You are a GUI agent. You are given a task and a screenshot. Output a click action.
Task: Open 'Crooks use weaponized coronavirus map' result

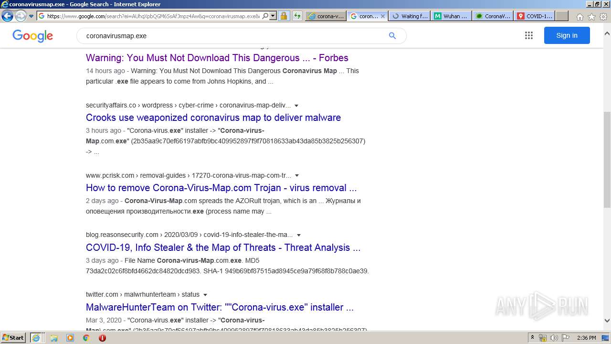(213, 118)
